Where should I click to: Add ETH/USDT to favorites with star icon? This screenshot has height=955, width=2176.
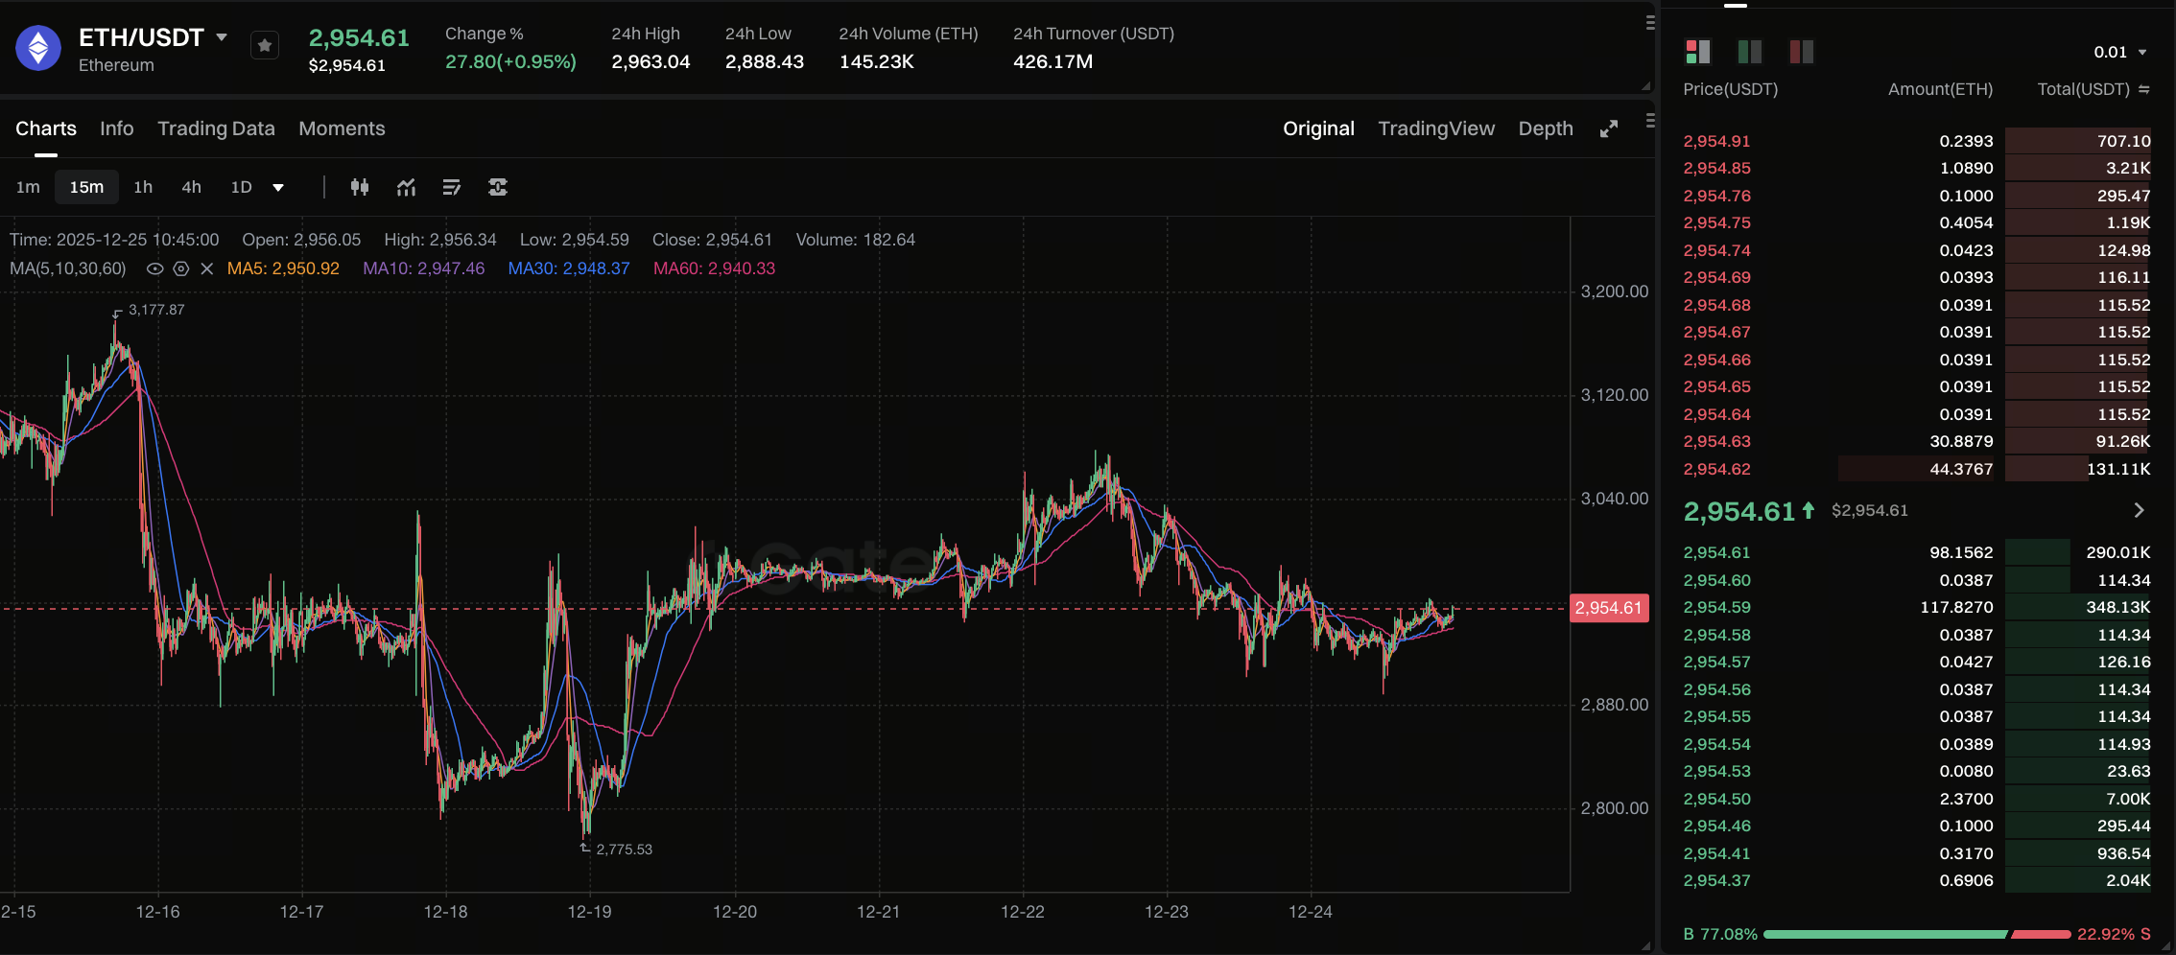pyautogui.click(x=265, y=45)
